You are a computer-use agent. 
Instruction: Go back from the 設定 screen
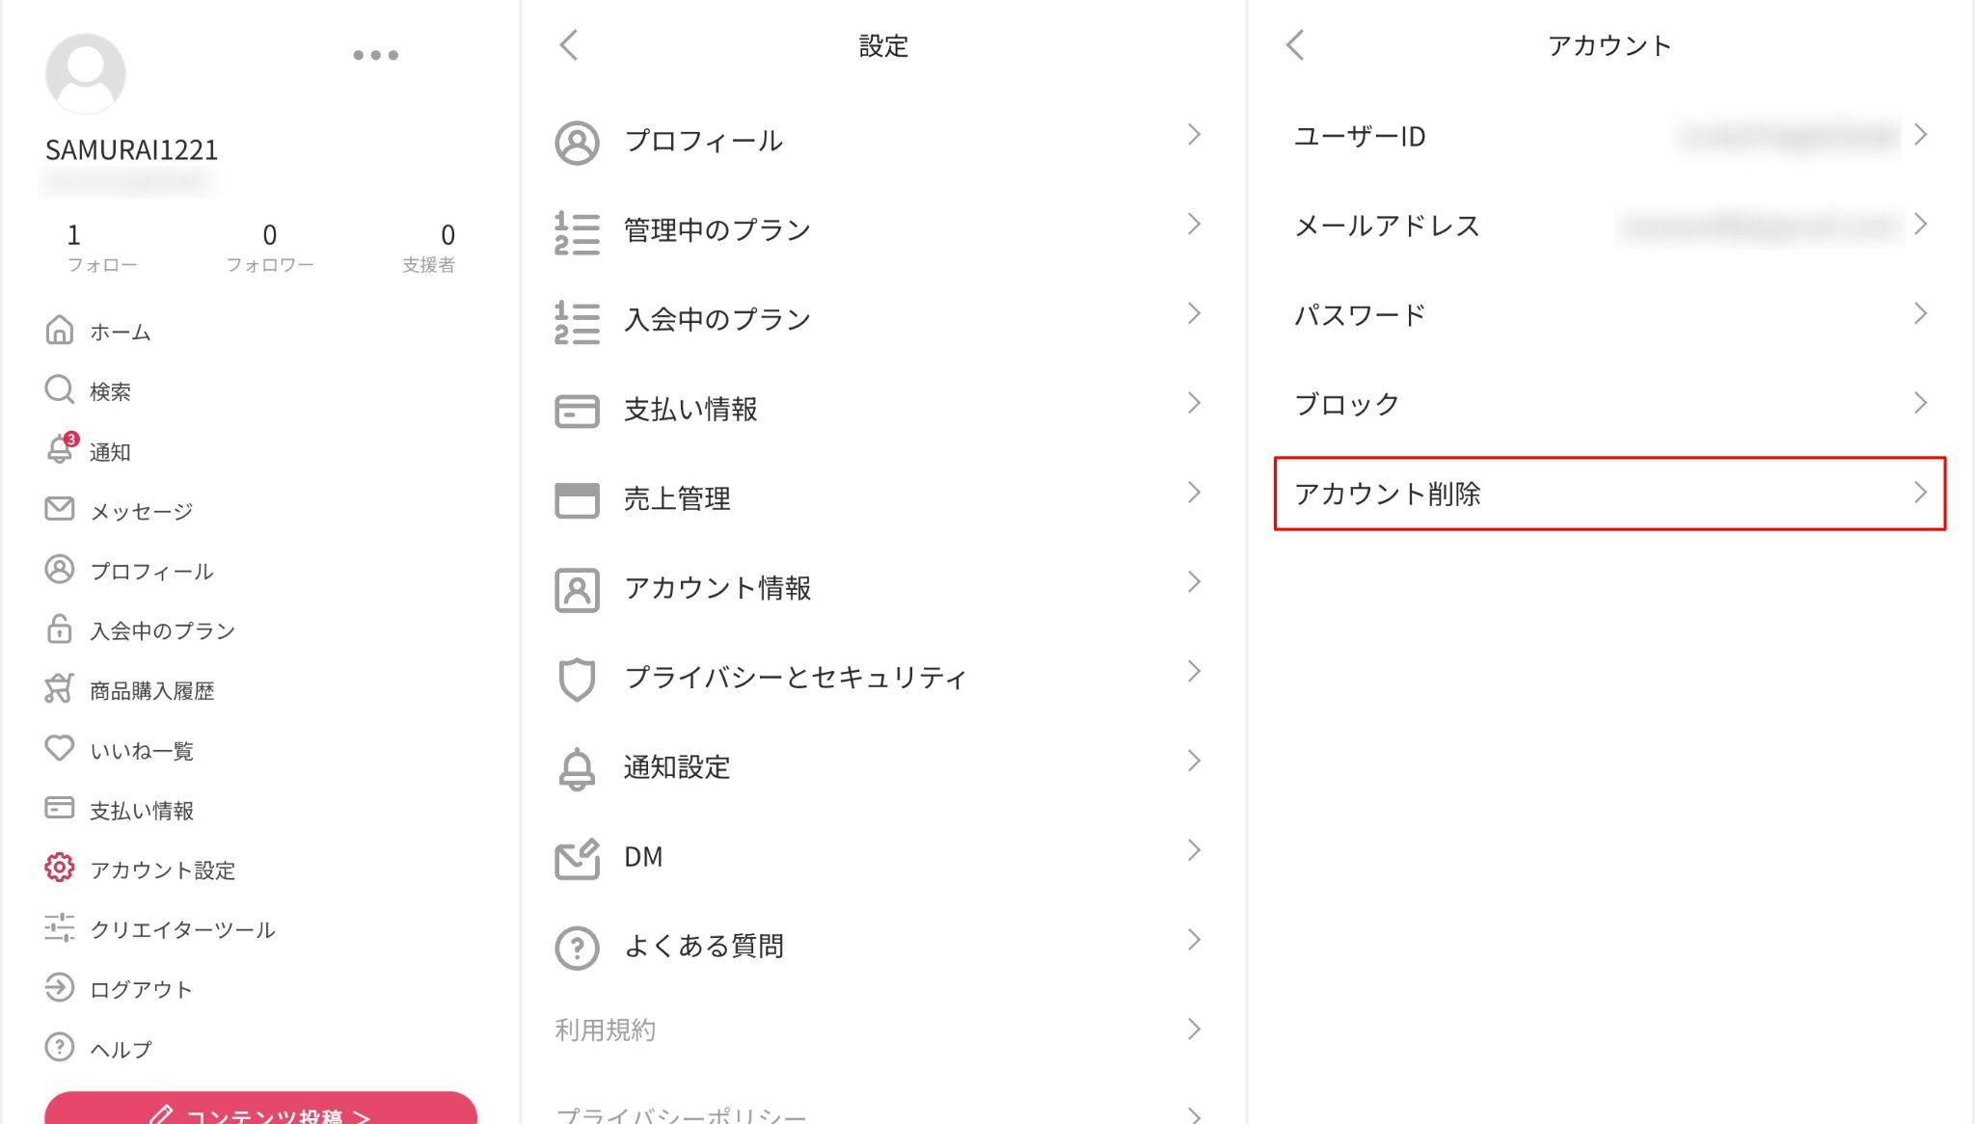[x=569, y=44]
